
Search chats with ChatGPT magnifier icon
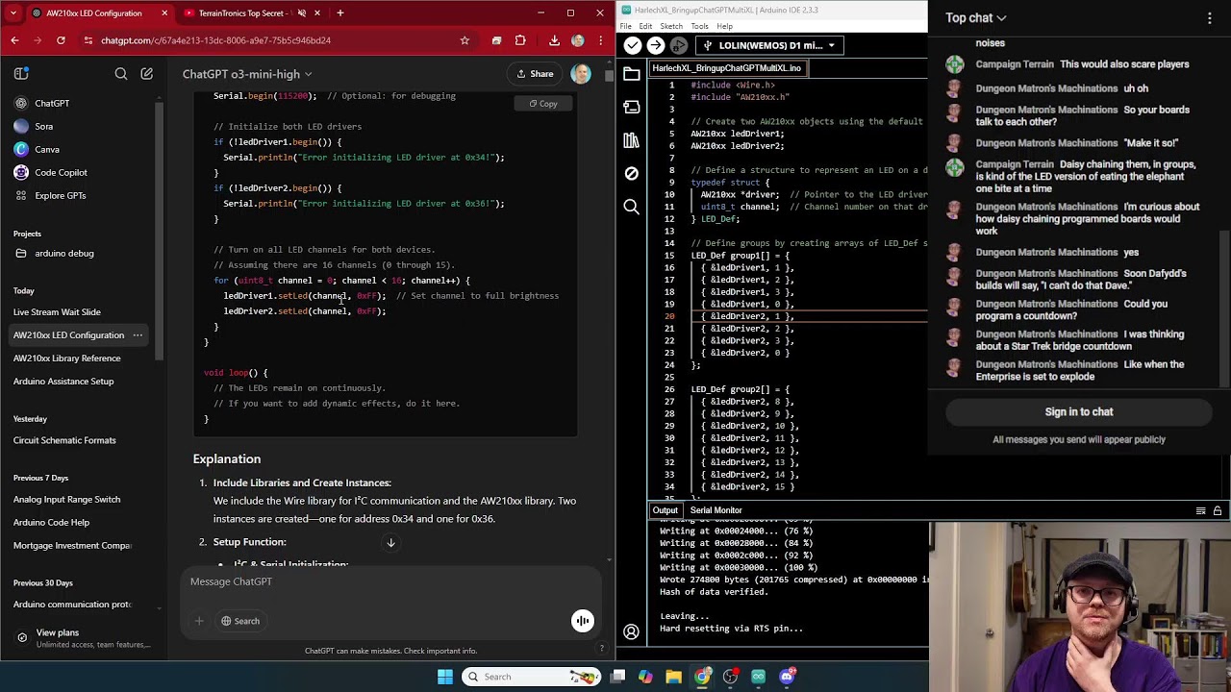click(121, 74)
